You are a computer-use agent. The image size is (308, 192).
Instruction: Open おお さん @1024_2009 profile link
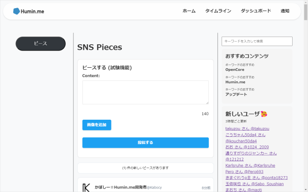point(247,147)
